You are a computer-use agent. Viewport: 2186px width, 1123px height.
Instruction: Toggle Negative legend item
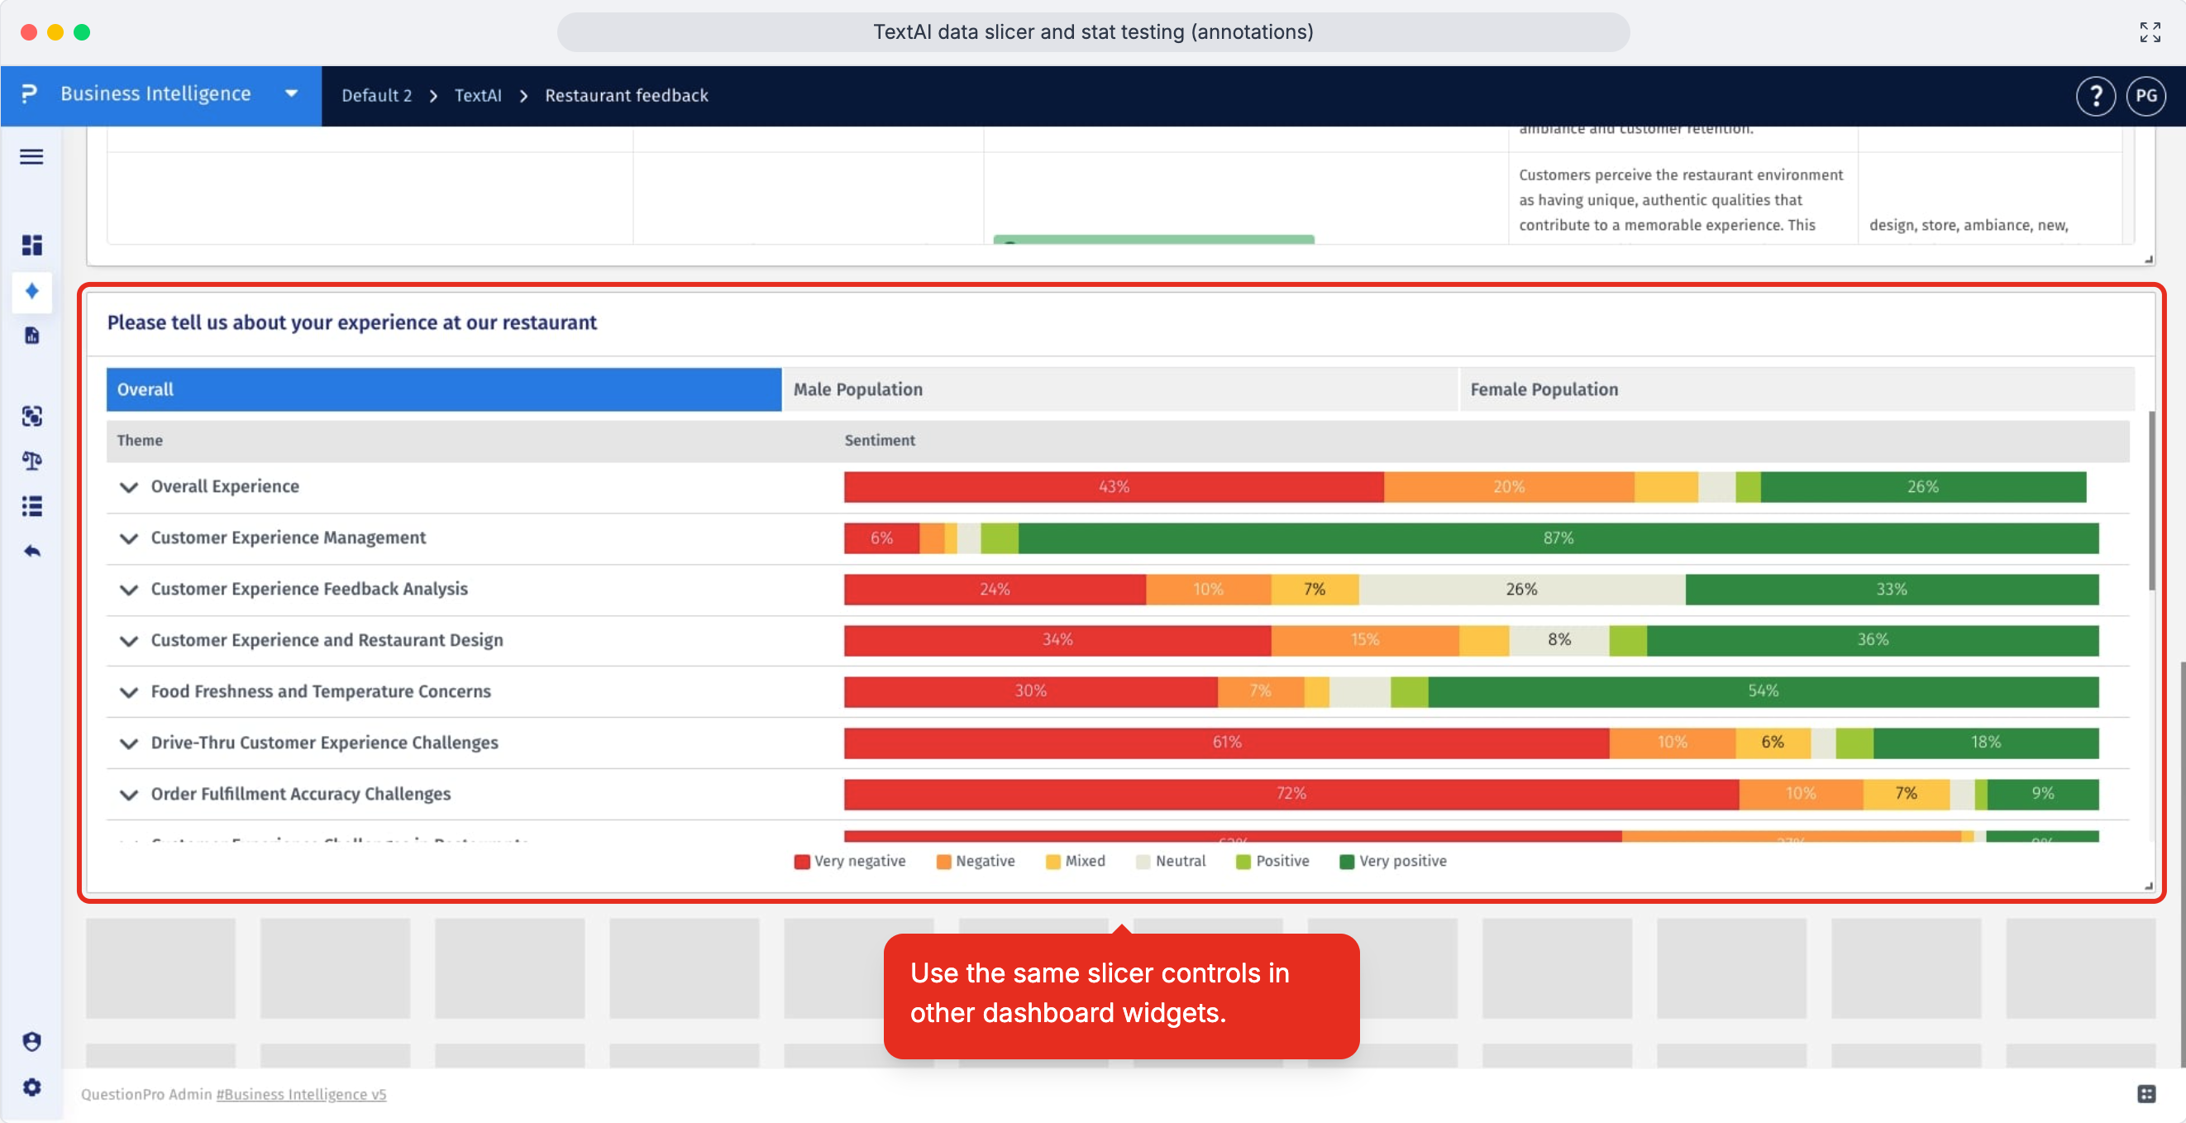pos(975,861)
